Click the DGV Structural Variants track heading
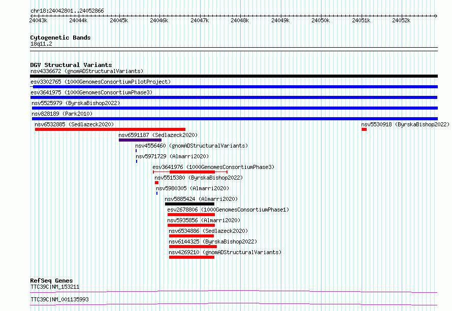This screenshot has width=452, height=311. [x=71, y=65]
